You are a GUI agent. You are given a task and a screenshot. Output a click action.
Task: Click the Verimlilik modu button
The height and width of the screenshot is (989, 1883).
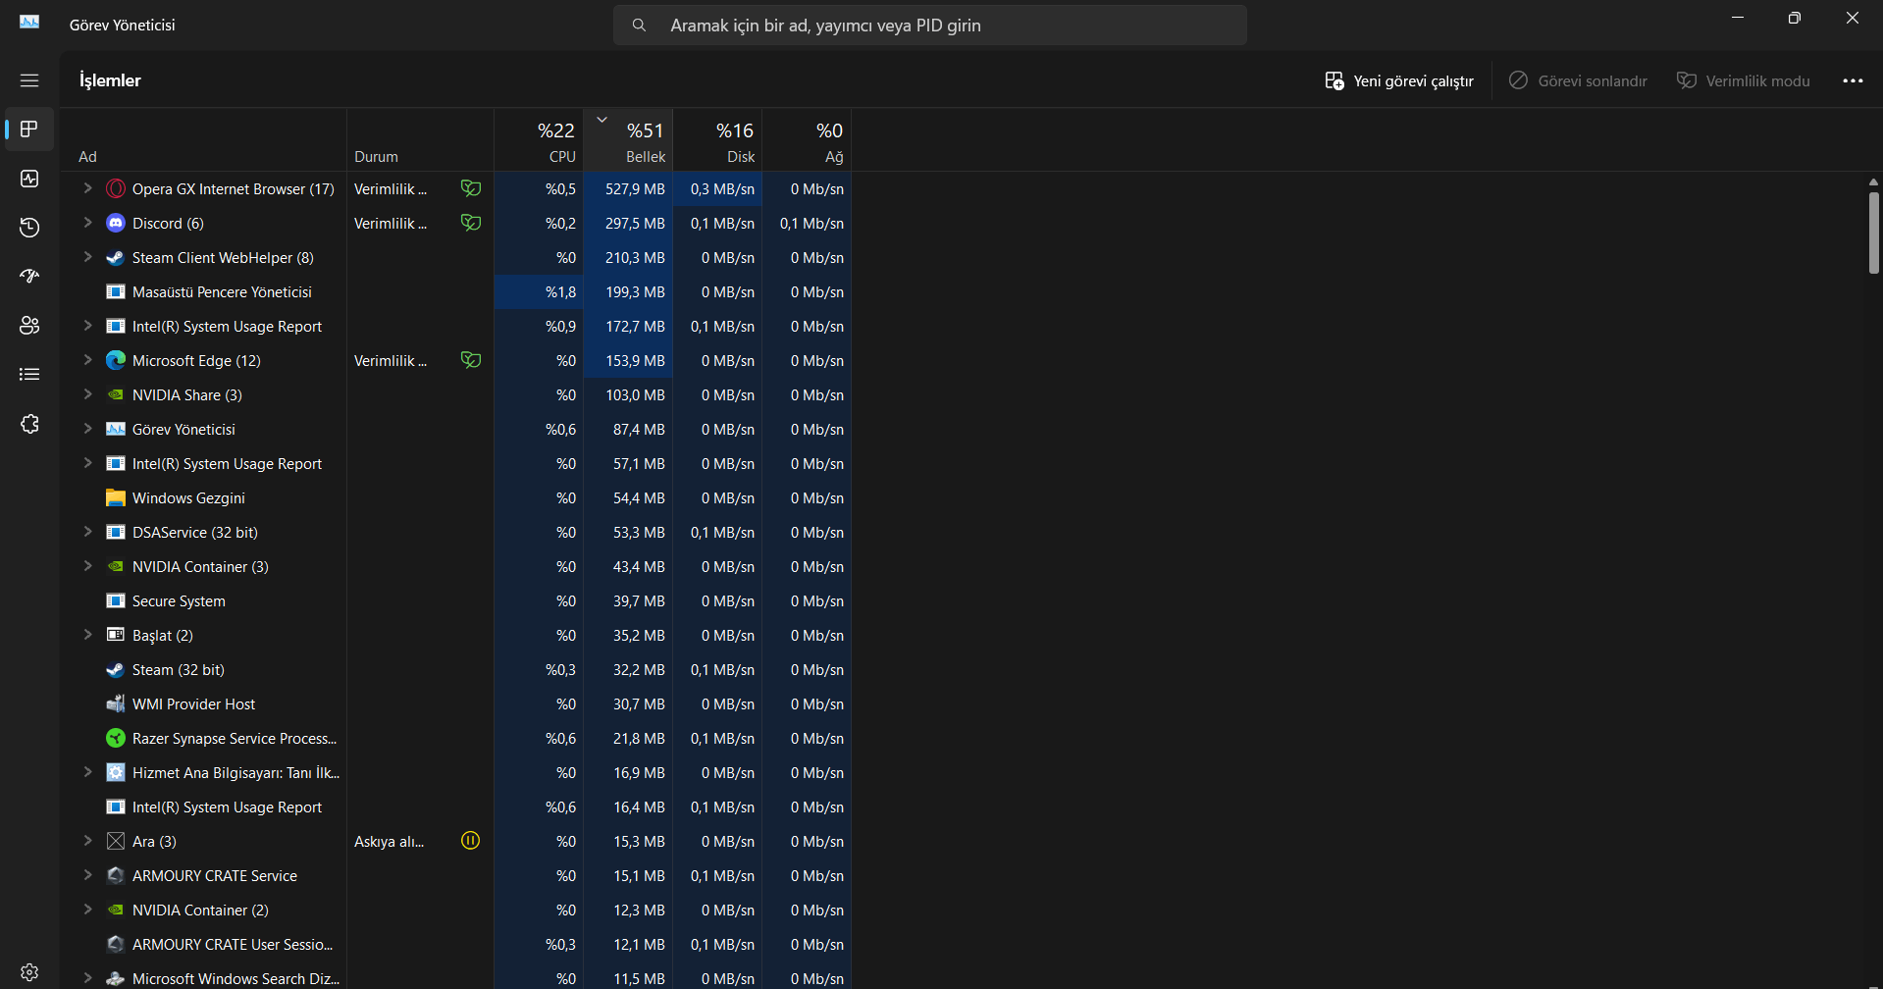pos(1744,80)
